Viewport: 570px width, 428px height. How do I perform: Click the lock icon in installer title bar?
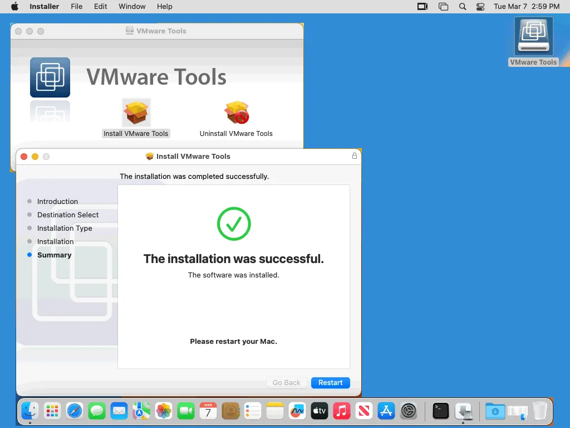click(x=355, y=156)
